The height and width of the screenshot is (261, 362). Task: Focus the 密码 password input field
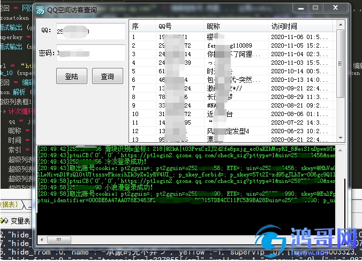[x=90, y=53]
